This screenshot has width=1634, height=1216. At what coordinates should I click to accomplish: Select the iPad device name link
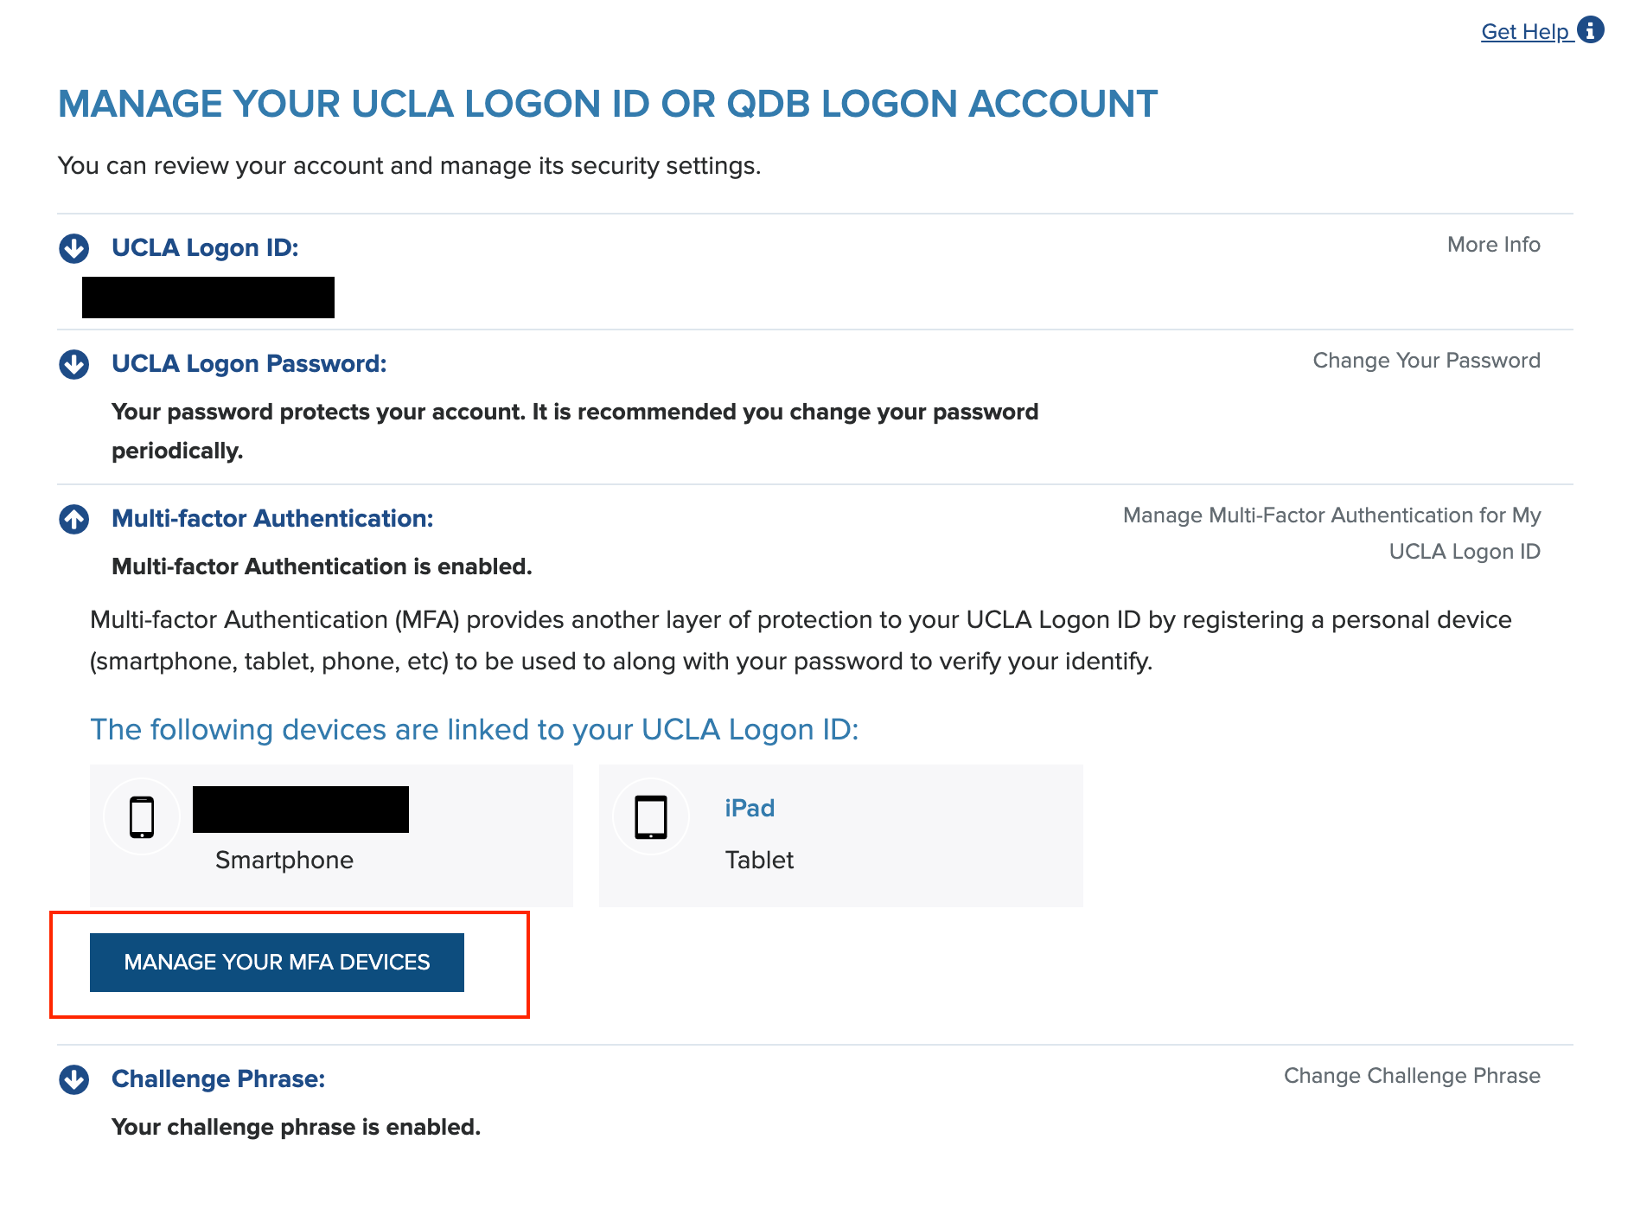pyautogui.click(x=750, y=808)
